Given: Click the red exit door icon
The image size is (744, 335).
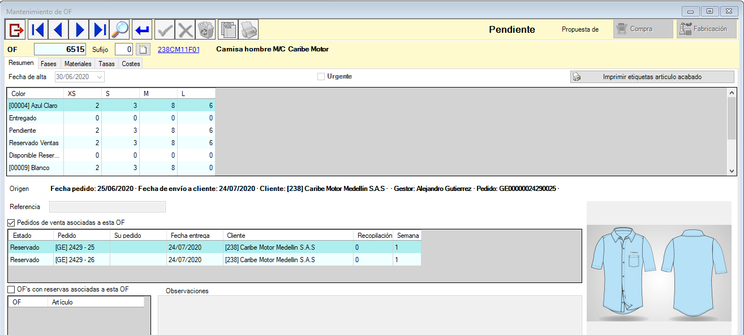Looking at the screenshot, I should click(x=16, y=29).
